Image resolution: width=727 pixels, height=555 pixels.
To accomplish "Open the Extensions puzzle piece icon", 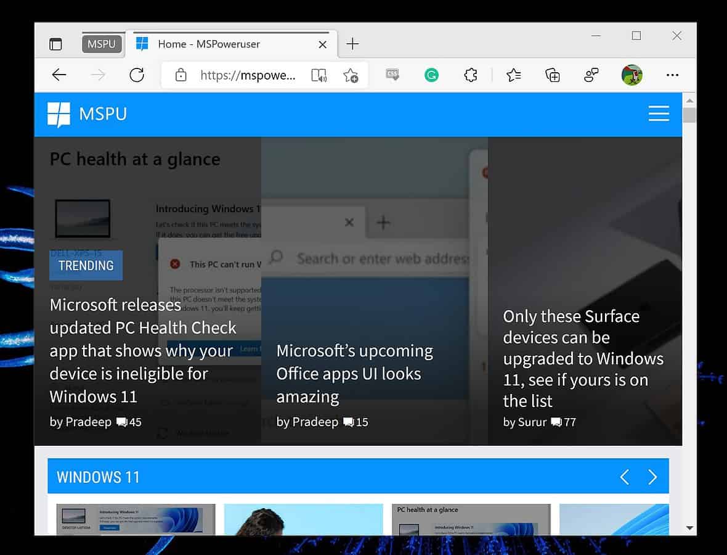I will point(471,75).
